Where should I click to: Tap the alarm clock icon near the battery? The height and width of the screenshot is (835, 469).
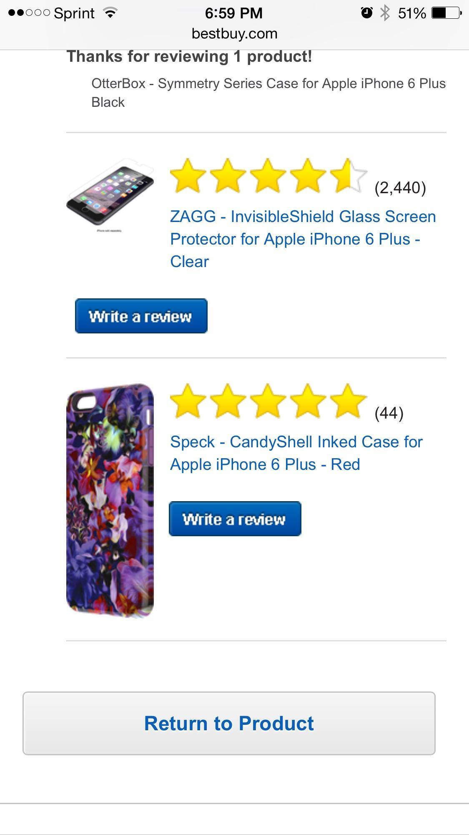[x=366, y=13]
